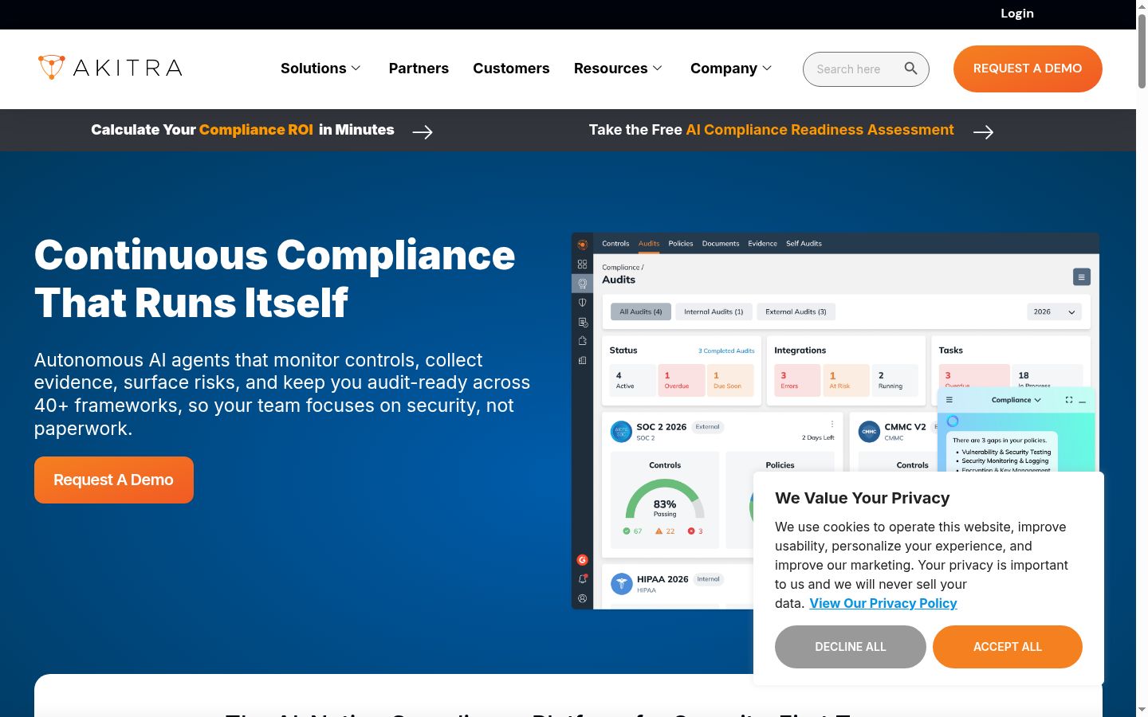Select the Audits tab in dashboard
This screenshot has height=717, width=1148.
(x=649, y=244)
